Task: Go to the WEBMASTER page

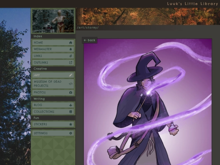Action: pos(53,49)
